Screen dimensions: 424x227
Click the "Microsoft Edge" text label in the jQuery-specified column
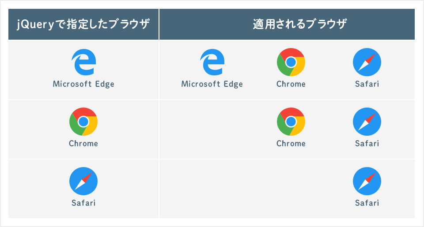pyautogui.click(x=83, y=84)
